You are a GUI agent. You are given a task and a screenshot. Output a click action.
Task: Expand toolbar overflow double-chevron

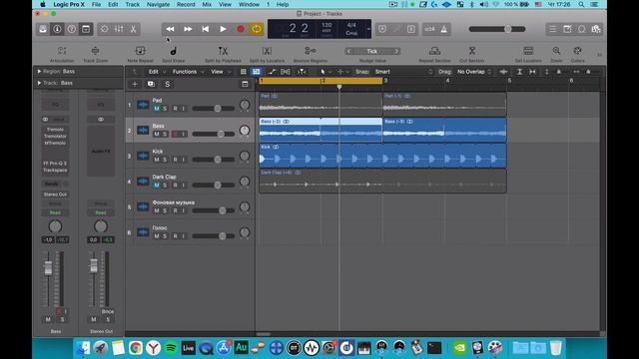(x=599, y=55)
